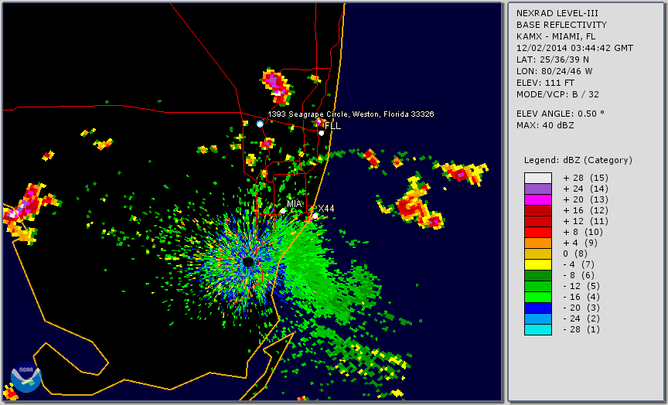Screen dimensions: 668x405
Task: Click the -4 (7) yellow legend swatch
Action: (537, 264)
